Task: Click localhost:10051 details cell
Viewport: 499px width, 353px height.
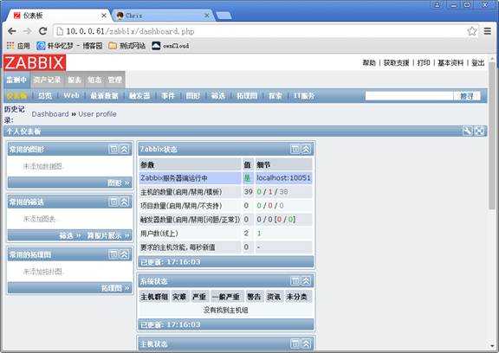Action: tap(283, 177)
